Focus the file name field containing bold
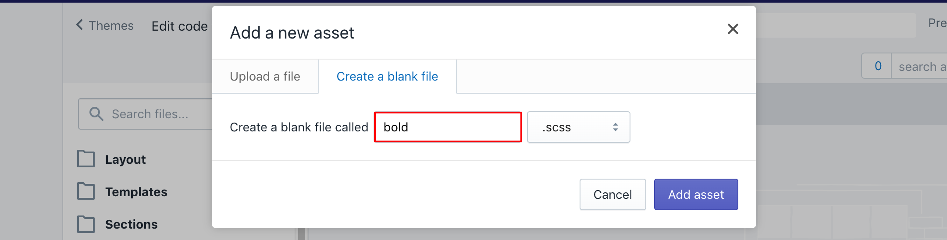The width and height of the screenshot is (947, 240). (448, 127)
